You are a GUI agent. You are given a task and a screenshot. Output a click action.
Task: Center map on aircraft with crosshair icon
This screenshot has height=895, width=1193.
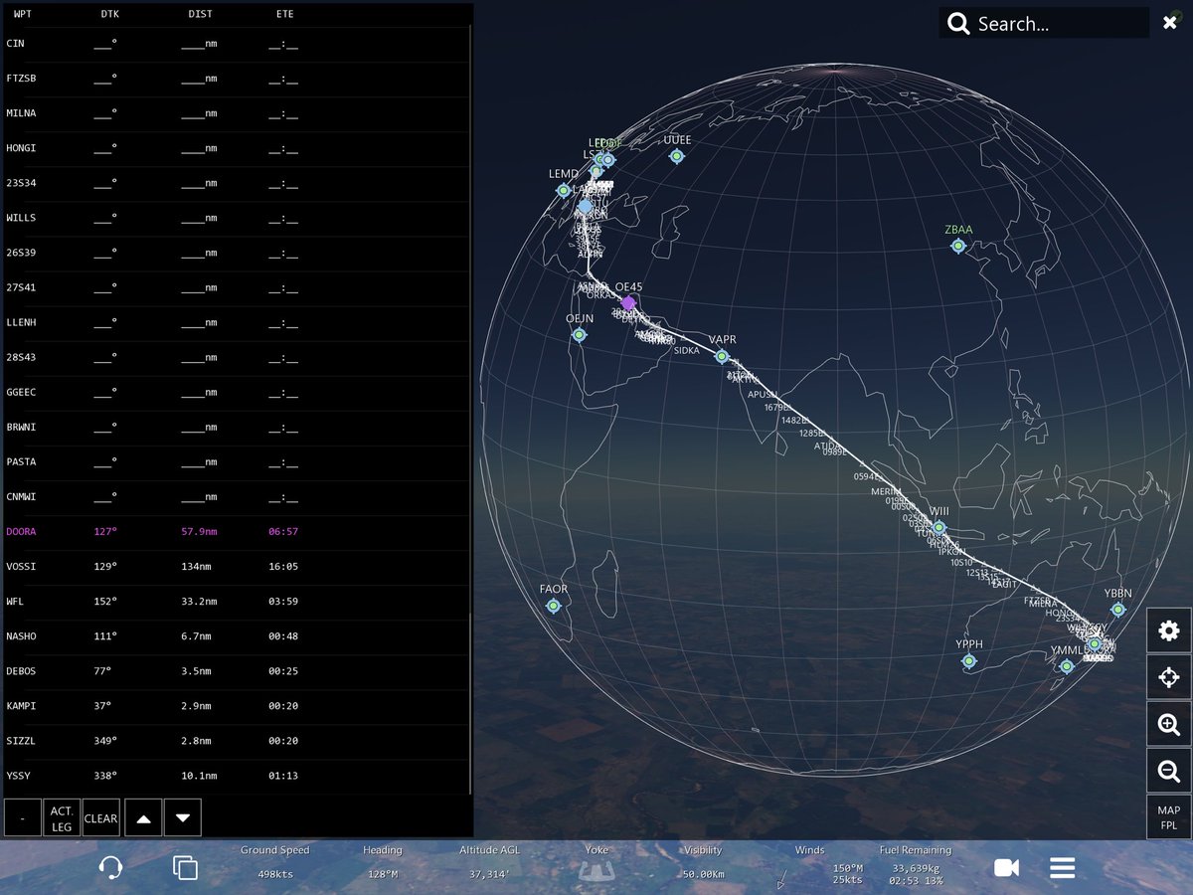click(1169, 677)
